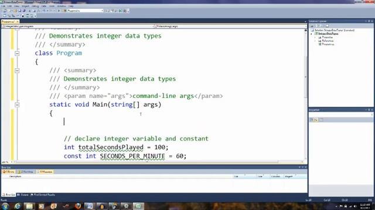
Task: Open the View menu
Action: tap(17, 6)
